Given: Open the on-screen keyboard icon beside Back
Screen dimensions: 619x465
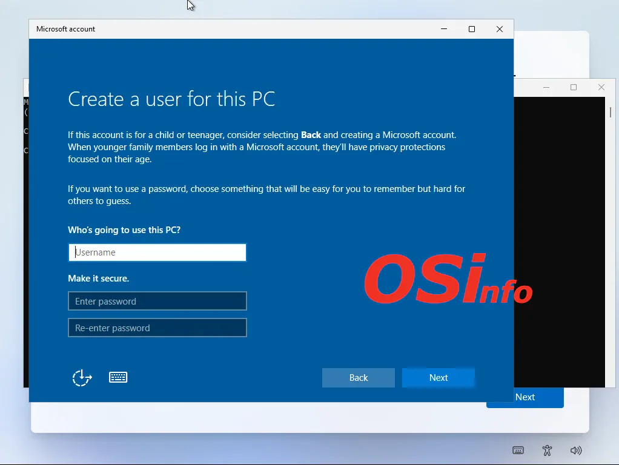Looking at the screenshot, I should (x=118, y=377).
